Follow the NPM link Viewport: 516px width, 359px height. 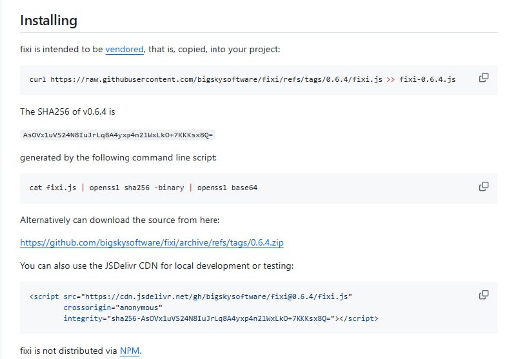tap(129, 351)
